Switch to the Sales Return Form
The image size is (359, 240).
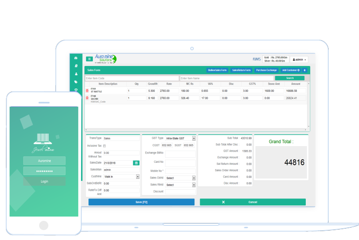pos(241,70)
